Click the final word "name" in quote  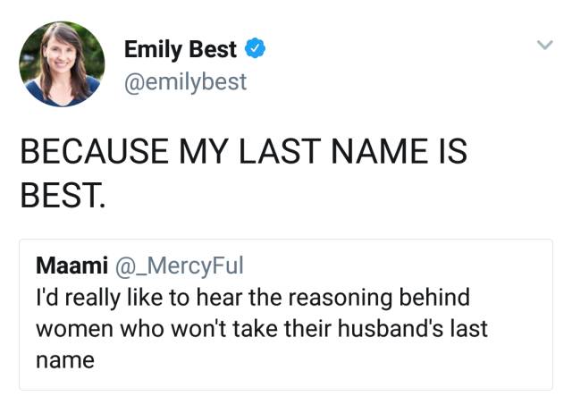coord(64,360)
